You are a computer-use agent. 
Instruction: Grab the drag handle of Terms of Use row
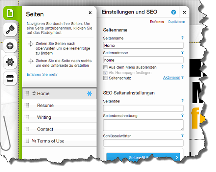pos(27,141)
